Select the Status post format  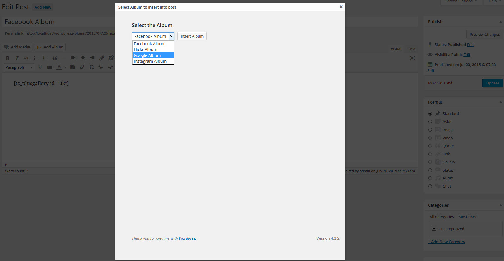[430, 170]
